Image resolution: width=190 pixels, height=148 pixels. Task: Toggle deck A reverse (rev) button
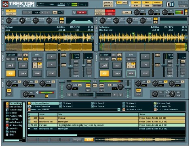(20, 59)
